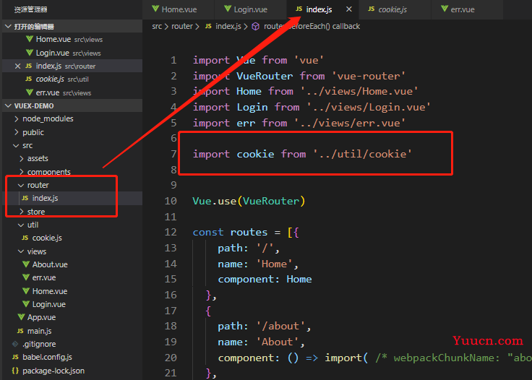Select cookie.js src\util in open editors
This screenshot has width=532, height=380.
coord(72,79)
